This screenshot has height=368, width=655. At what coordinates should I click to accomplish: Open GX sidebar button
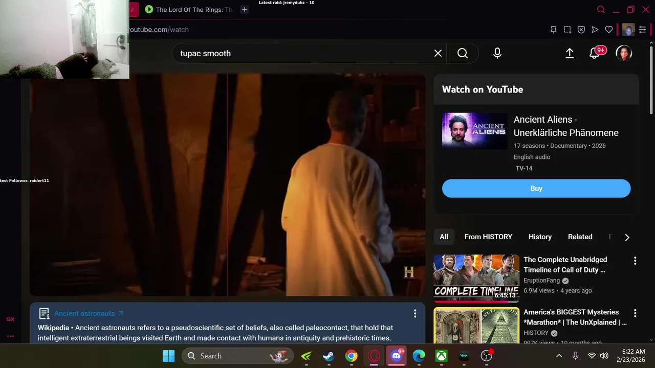click(x=10, y=319)
